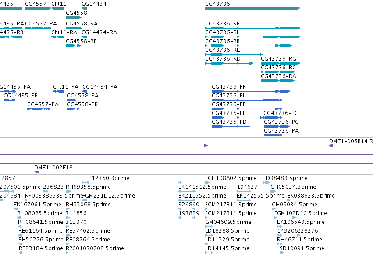The image size is (373, 255).
Task: Select gene CG14434 label
Action: coord(94,4)
